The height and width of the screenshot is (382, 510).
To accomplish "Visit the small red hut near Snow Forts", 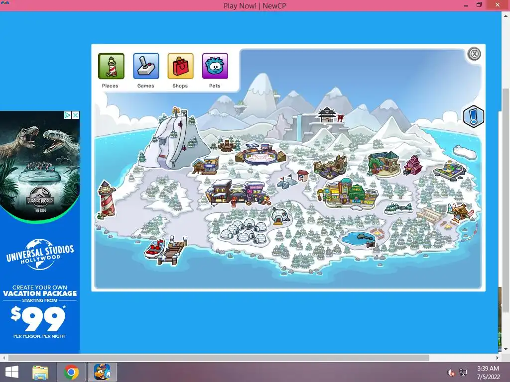I will (x=302, y=175).
